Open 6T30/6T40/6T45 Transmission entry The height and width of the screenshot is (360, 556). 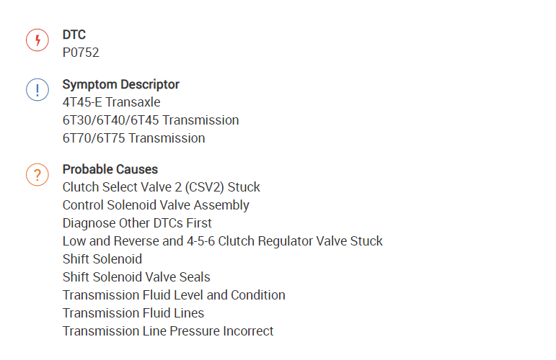150,120
